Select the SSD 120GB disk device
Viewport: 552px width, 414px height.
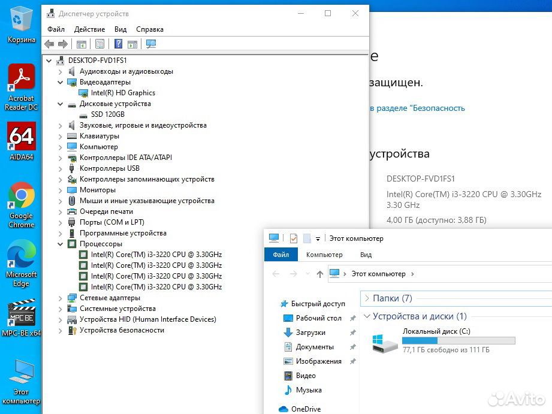(108, 114)
